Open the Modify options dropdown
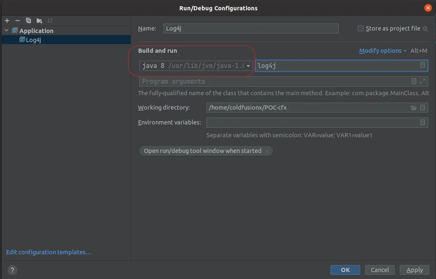The image size is (436, 279). pyautogui.click(x=383, y=51)
